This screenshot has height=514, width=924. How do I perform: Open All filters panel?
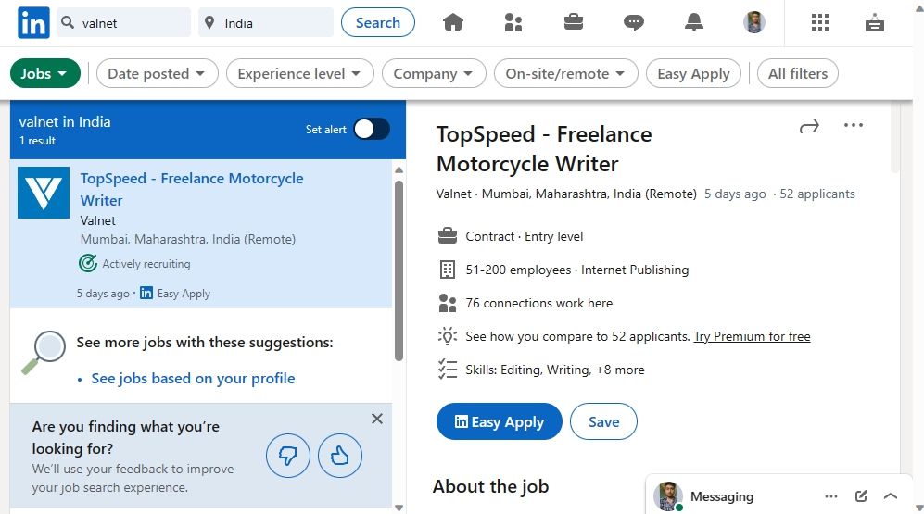[x=797, y=74]
